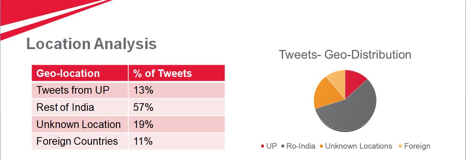Select the Geo-location table header cell
Screen dimensions: 466x160
point(80,73)
